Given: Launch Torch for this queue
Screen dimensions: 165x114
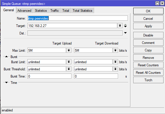Looking at the screenshot, I should (148, 80).
